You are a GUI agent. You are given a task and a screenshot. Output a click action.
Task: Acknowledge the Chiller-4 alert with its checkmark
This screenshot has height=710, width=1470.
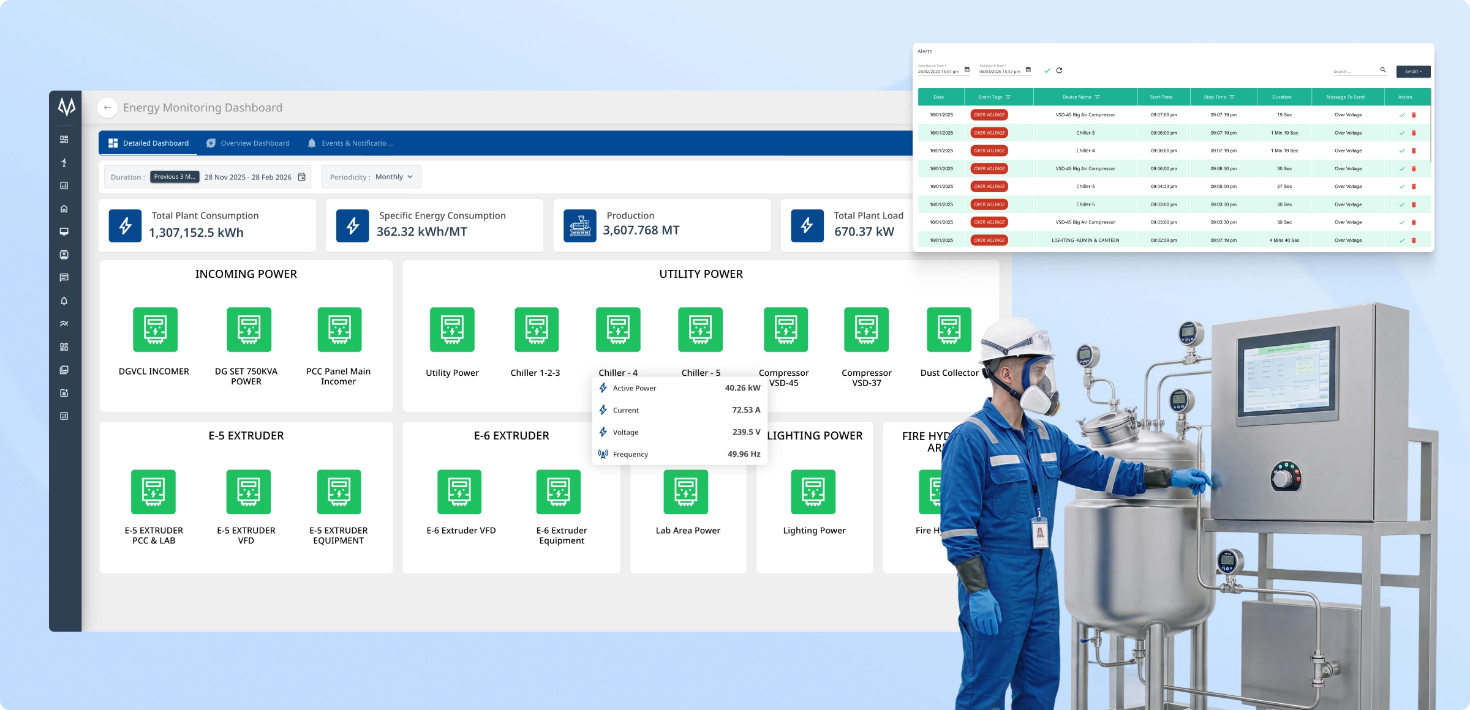tap(1401, 151)
